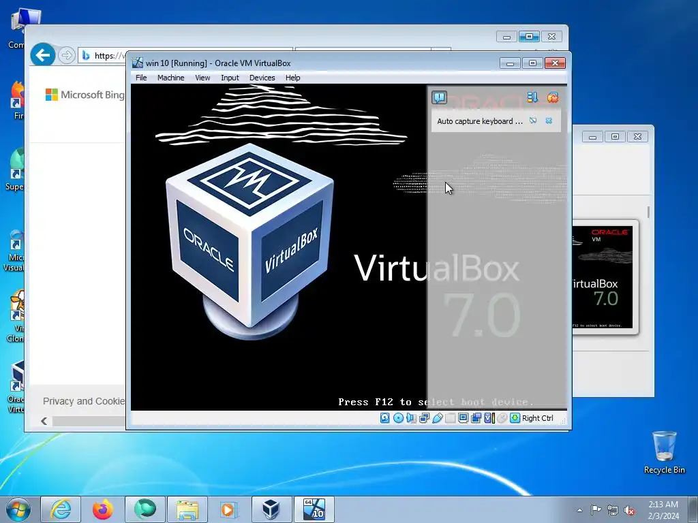The width and height of the screenshot is (698, 523).
Task: Open the File menu in VirtualBox
Action: click(x=141, y=78)
